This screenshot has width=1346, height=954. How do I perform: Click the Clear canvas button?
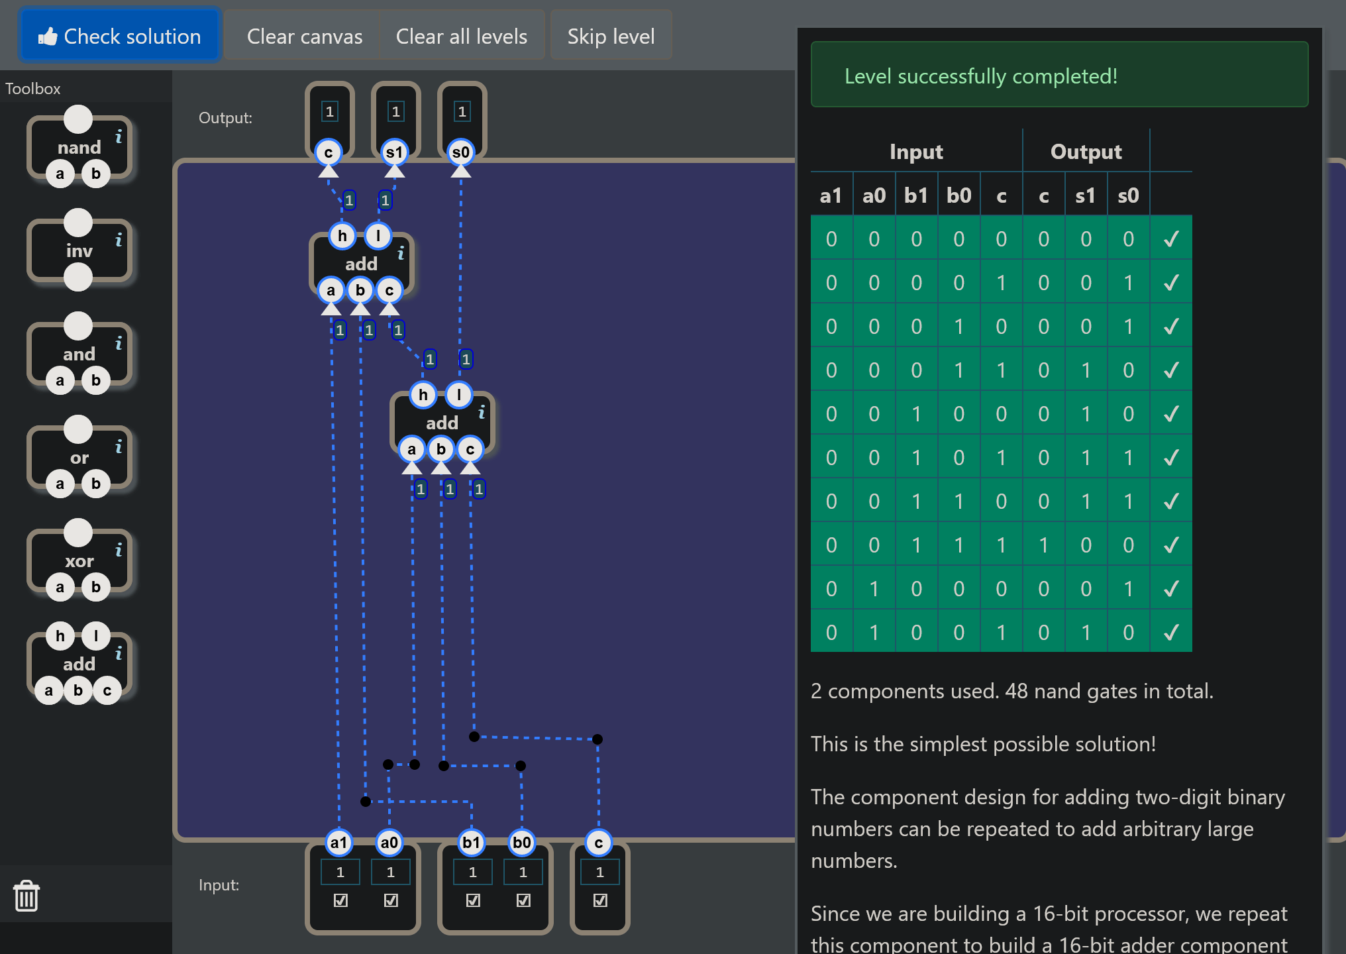point(304,36)
